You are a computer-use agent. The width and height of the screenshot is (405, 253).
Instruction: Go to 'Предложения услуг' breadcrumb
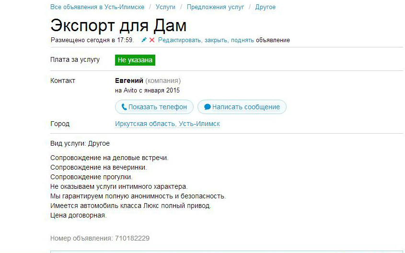[215, 7]
